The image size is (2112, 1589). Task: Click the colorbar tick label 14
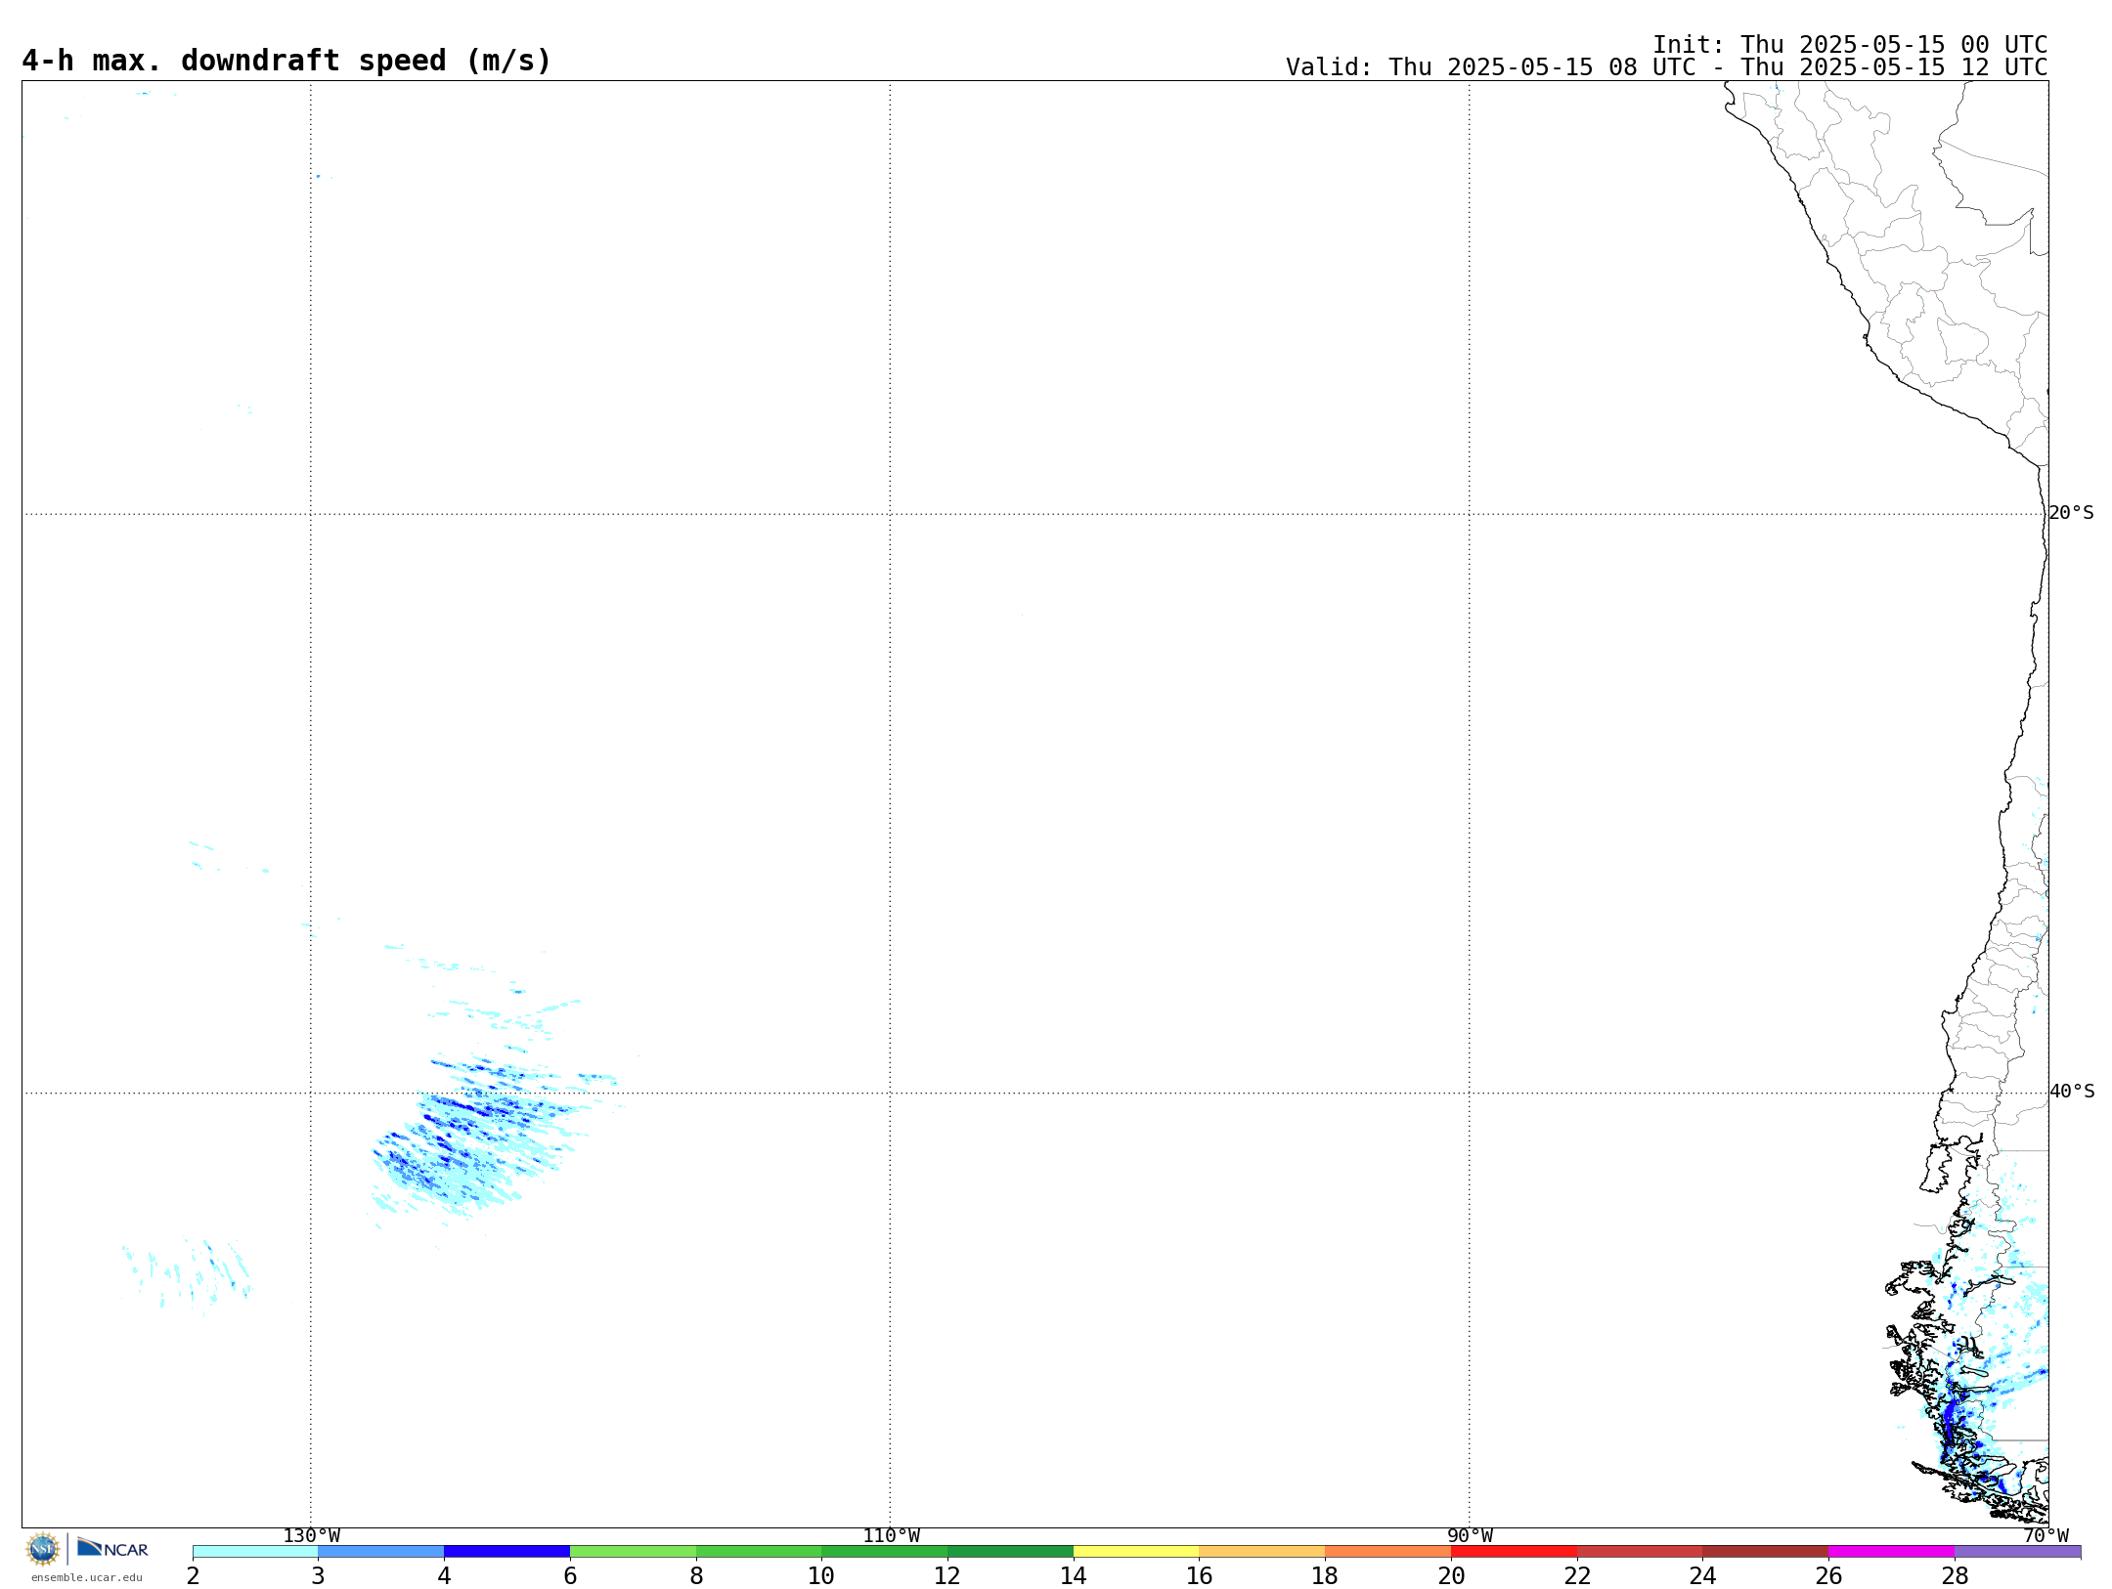pyautogui.click(x=1074, y=1575)
